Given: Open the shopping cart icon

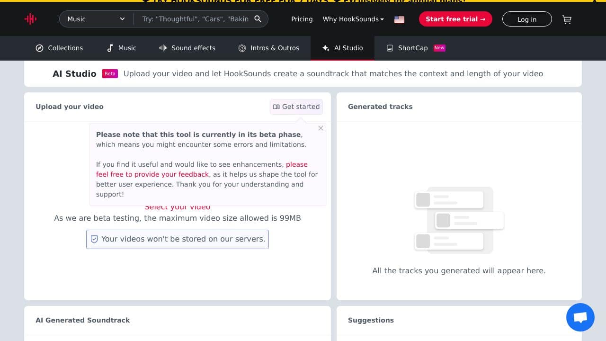Looking at the screenshot, I should pyautogui.click(x=567, y=19).
